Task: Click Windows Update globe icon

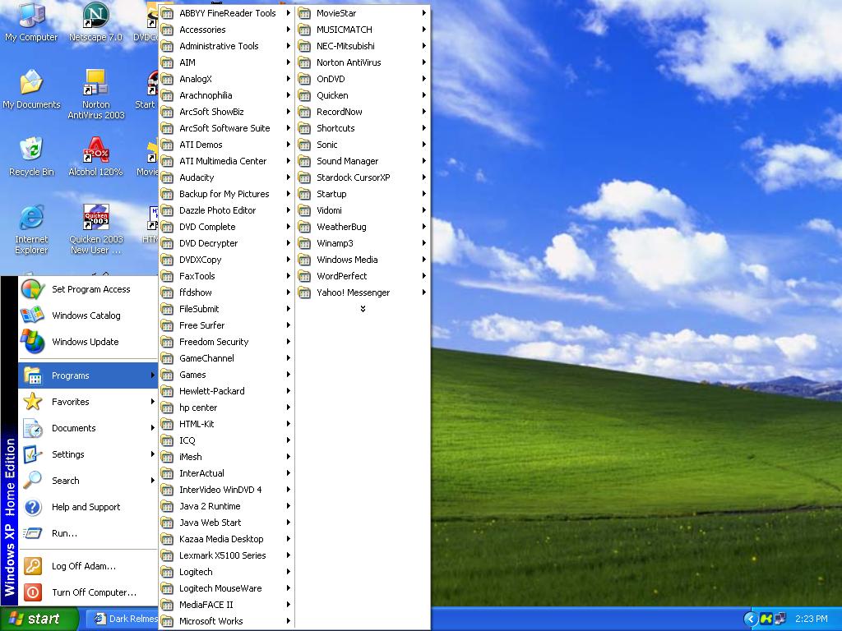Action: click(33, 342)
